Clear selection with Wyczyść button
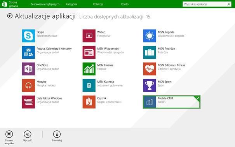The image size is (235, 147). 28,136
